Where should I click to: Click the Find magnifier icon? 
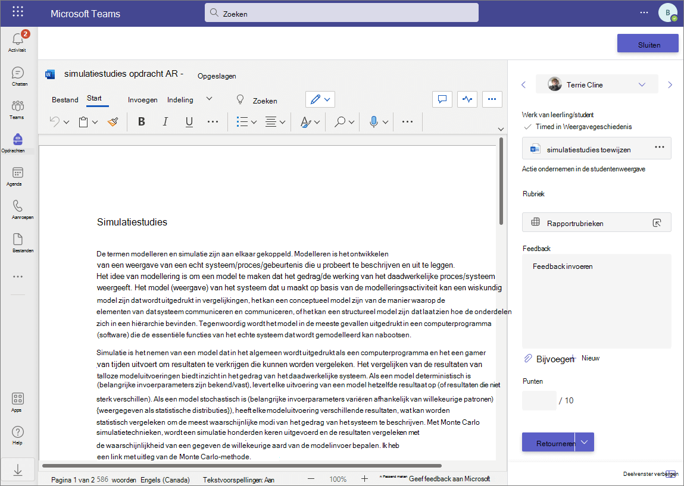[340, 122]
